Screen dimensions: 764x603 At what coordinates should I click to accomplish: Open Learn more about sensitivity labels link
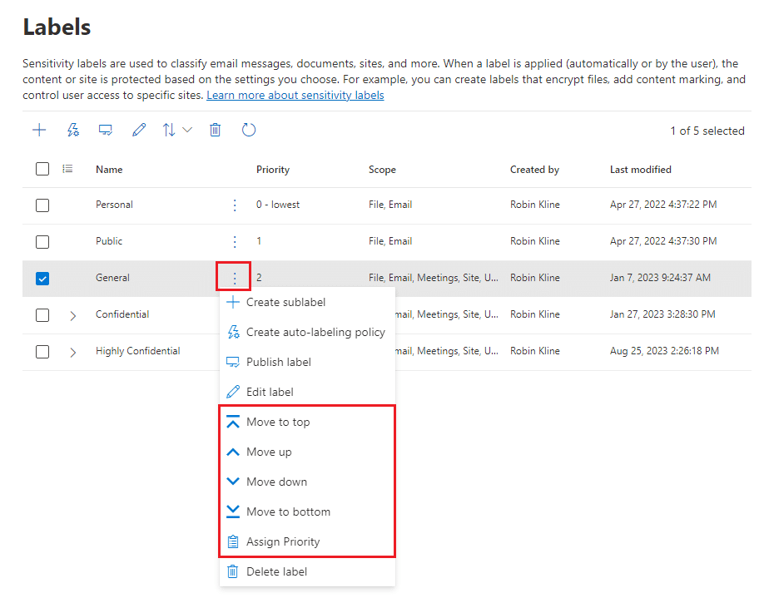295,96
